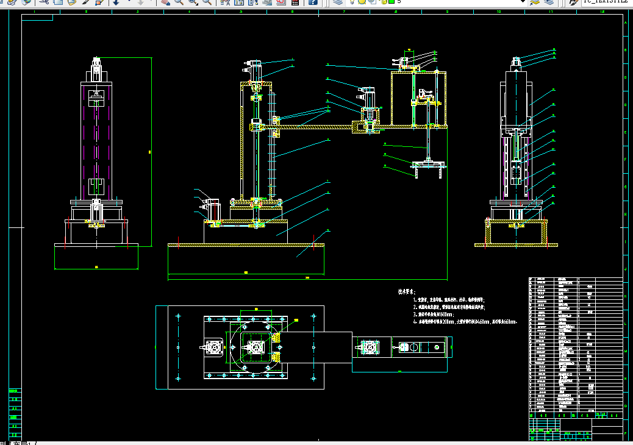Switch to the 布局1 layout tab
Screen dimensions: 633x445
click(22, 443)
